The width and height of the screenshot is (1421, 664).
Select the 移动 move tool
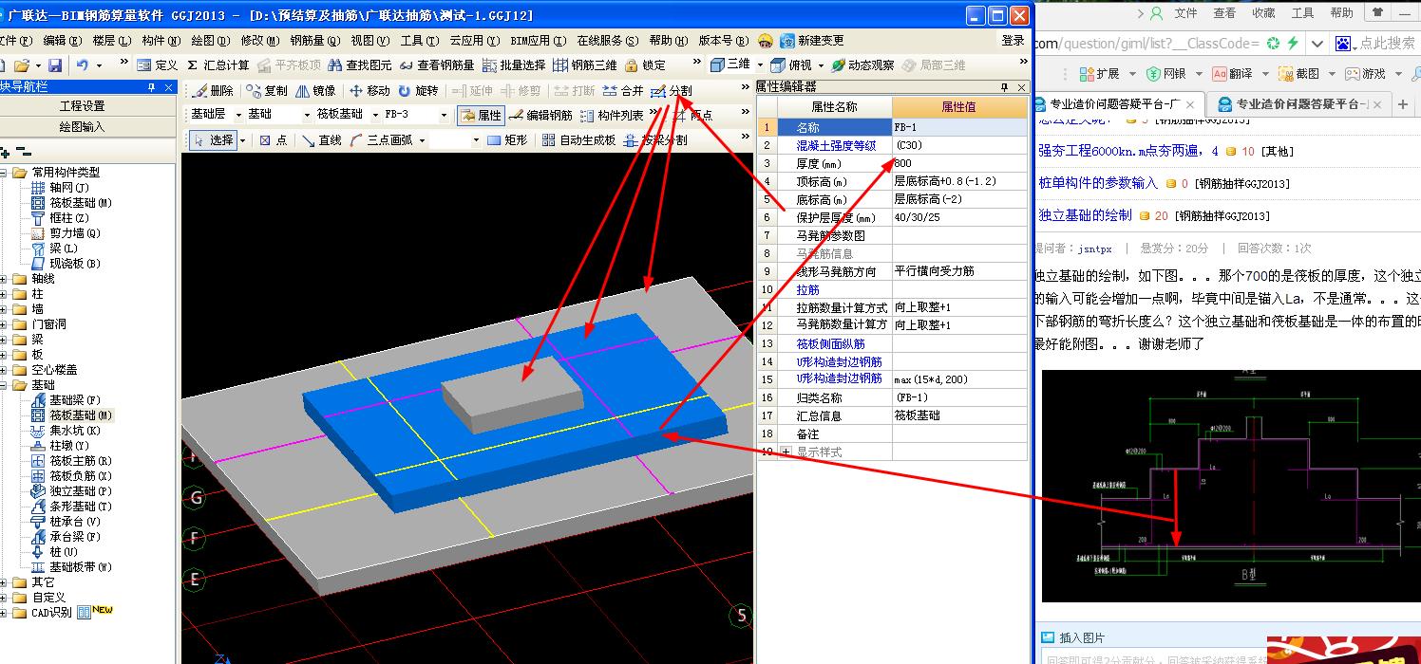pyautogui.click(x=369, y=90)
